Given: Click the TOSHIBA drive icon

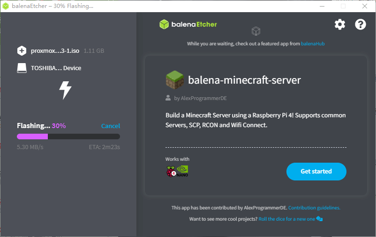Looking at the screenshot, I should [x=22, y=68].
